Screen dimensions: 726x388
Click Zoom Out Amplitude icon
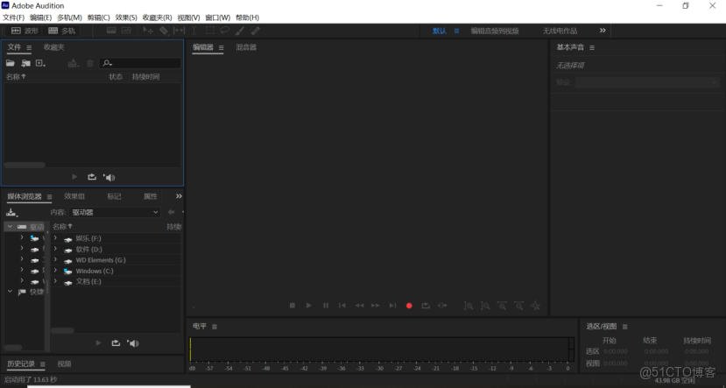485,306
